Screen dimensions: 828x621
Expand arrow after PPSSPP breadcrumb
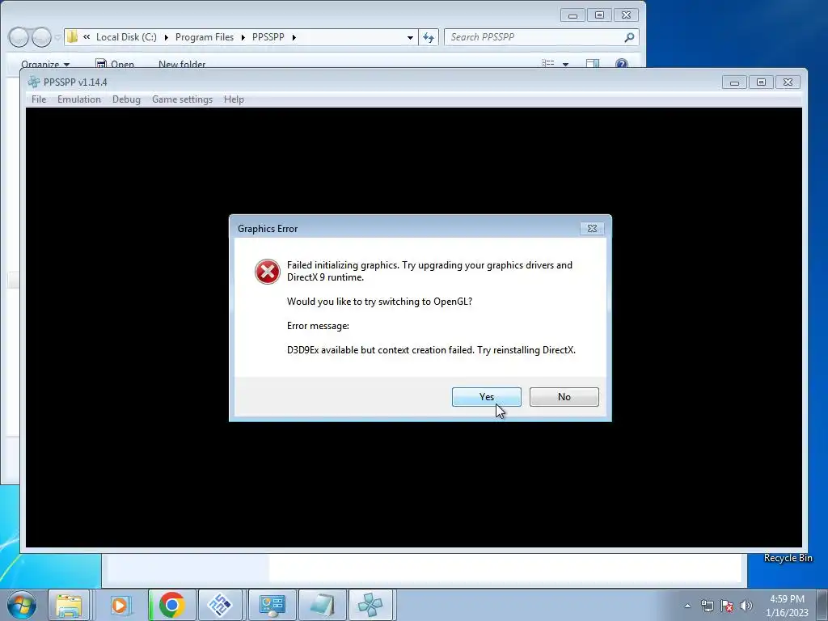[x=294, y=37]
